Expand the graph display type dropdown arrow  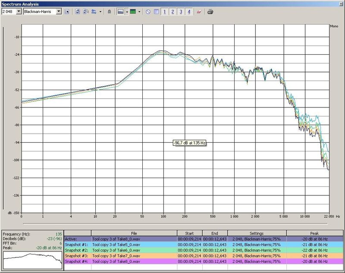(127, 12)
